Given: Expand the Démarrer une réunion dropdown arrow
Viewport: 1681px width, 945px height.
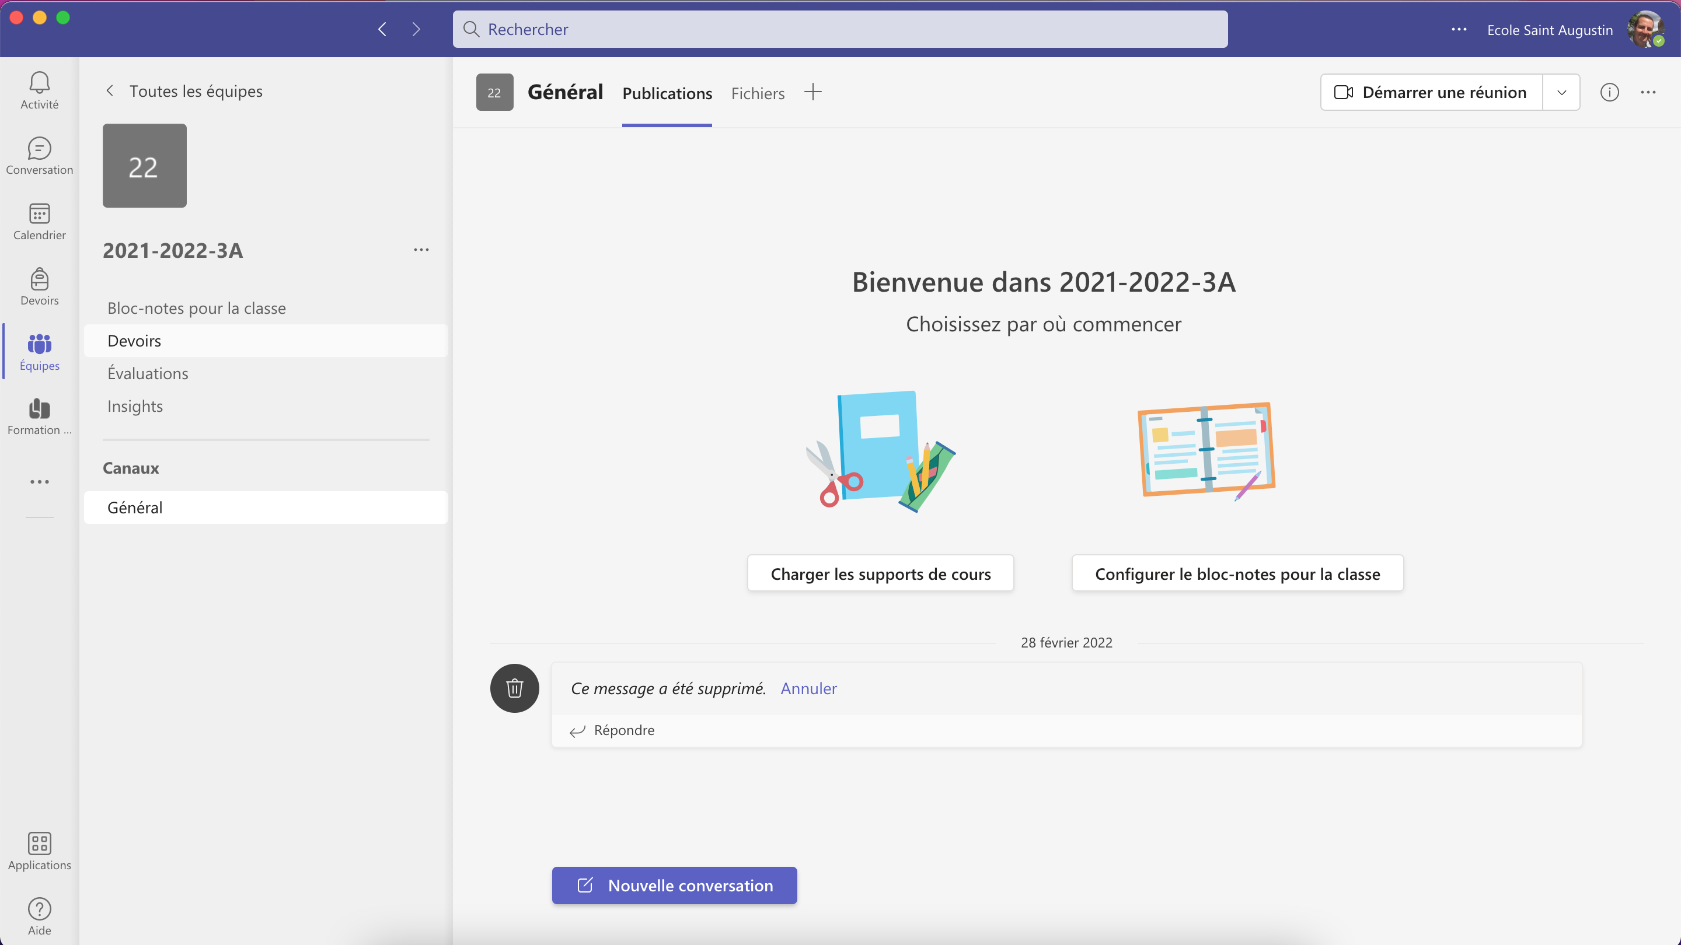Looking at the screenshot, I should pos(1561,92).
